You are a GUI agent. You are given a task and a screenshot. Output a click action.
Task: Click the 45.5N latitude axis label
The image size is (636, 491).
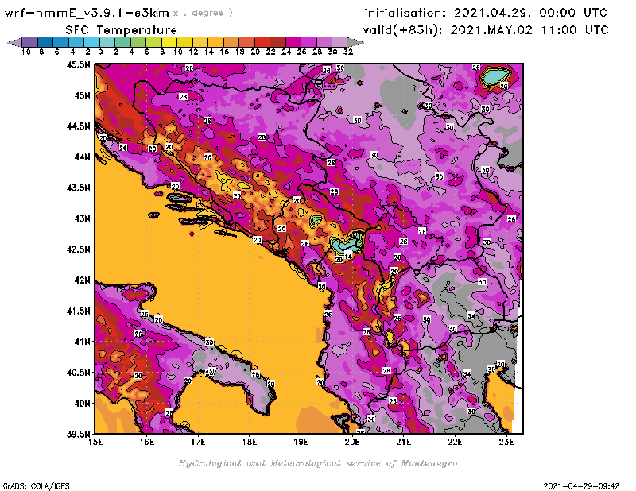78,64
